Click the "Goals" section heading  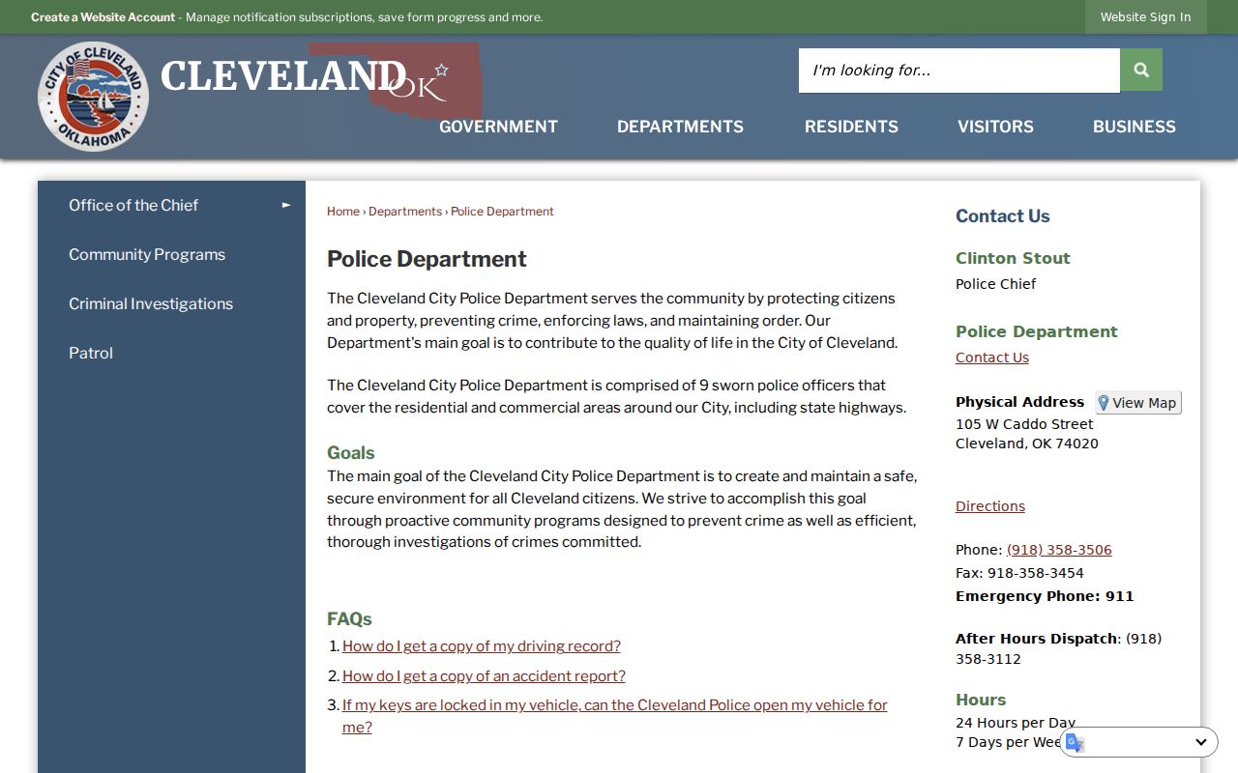pyautogui.click(x=350, y=453)
